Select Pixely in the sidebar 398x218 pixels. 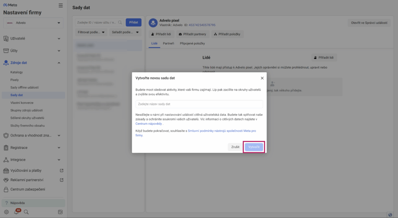(14, 80)
